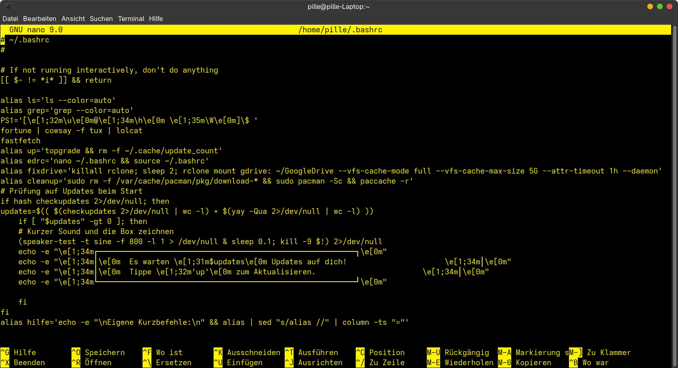This screenshot has width=678, height=368.
Task: Open the Ansicht menu
Action: pyautogui.click(x=73, y=19)
